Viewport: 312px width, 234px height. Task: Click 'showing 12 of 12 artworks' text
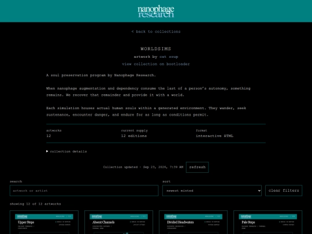pyautogui.click(x=35, y=204)
